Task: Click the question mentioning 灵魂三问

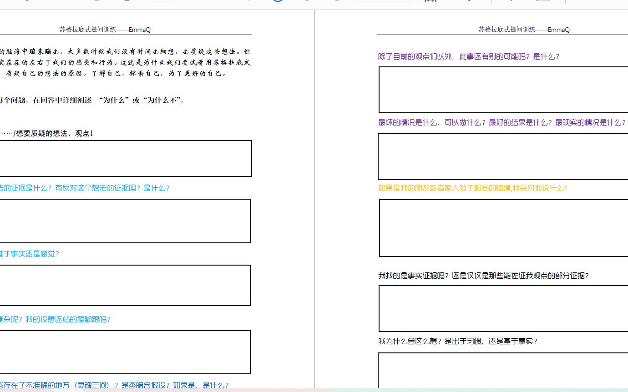Action: point(114,385)
